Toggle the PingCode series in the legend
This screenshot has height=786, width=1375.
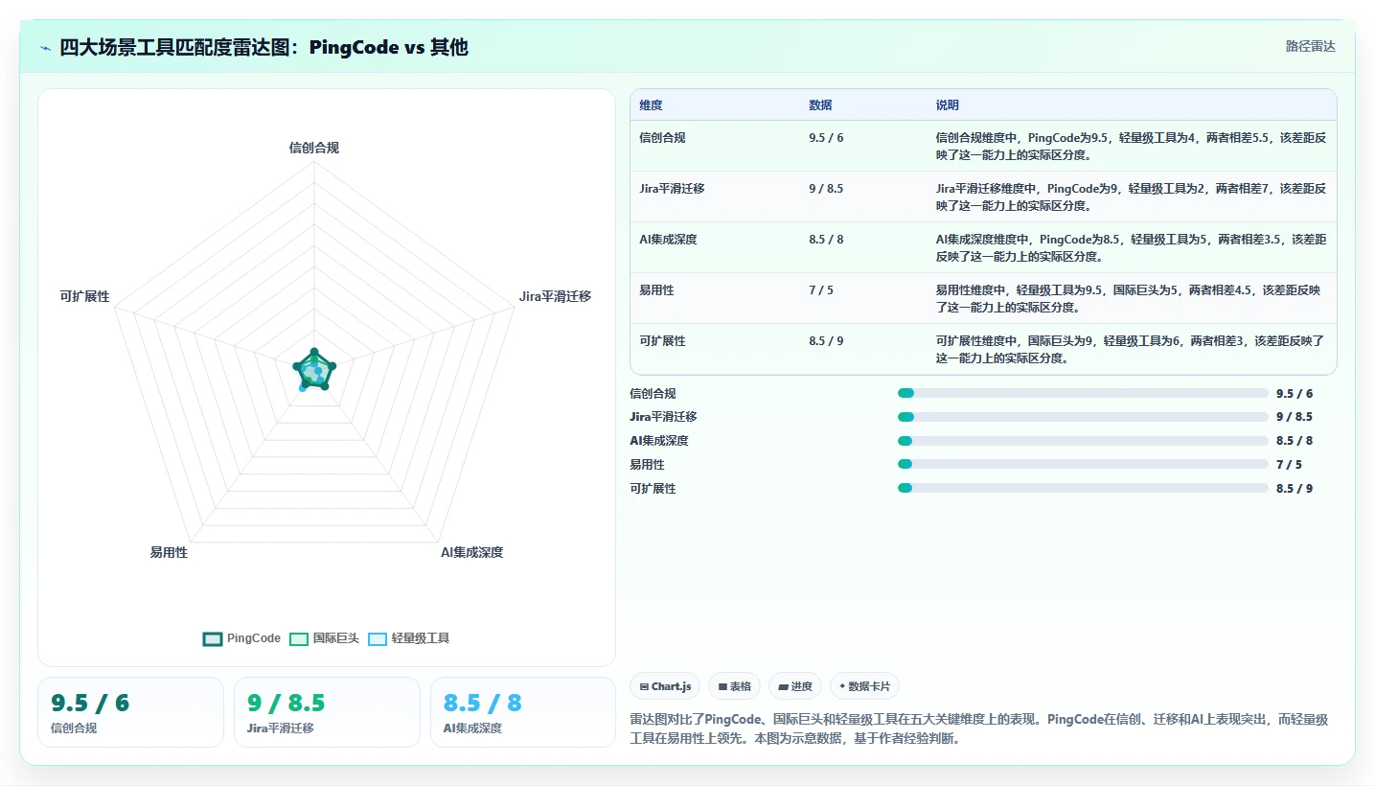coord(241,638)
